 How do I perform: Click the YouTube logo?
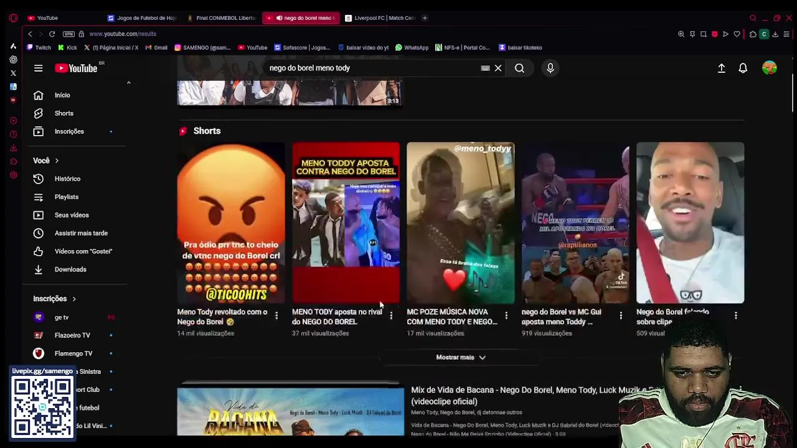point(76,68)
